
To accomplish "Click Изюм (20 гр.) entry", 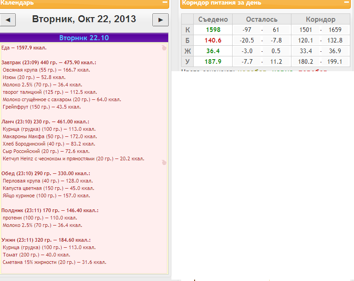I will coord(34,77).
